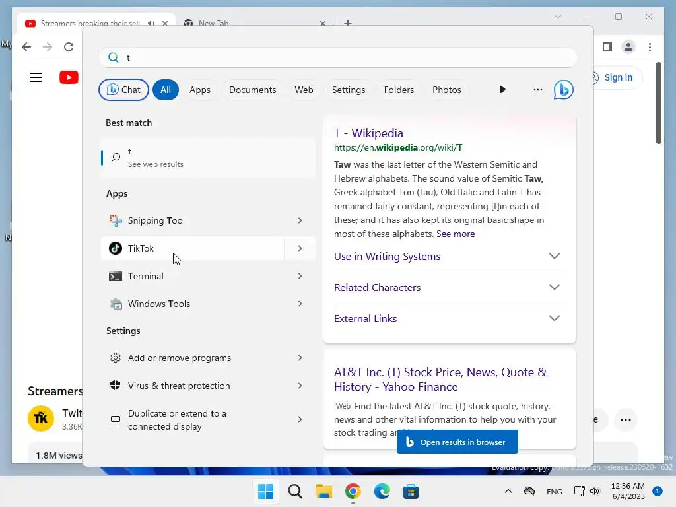The height and width of the screenshot is (507, 676).
Task: Open Duplicate or extend display setting
Action: coord(192,420)
